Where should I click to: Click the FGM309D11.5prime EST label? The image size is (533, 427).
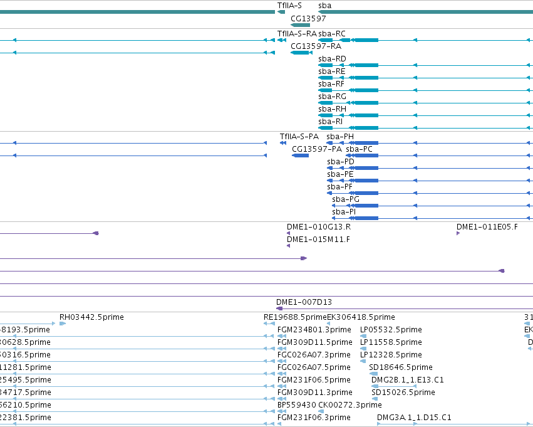[x=315, y=342]
